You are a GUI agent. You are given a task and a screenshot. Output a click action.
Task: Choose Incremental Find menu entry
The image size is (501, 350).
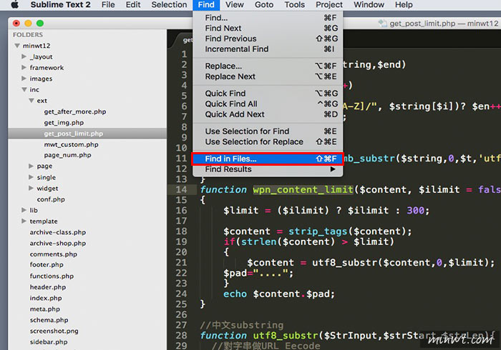pyautogui.click(x=268, y=49)
